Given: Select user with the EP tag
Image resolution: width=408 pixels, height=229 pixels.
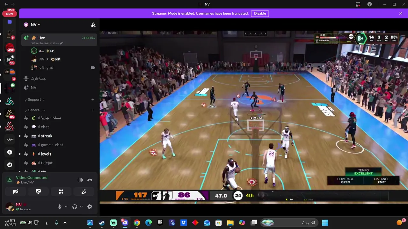Looking at the screenshot, I should [63, 51].
